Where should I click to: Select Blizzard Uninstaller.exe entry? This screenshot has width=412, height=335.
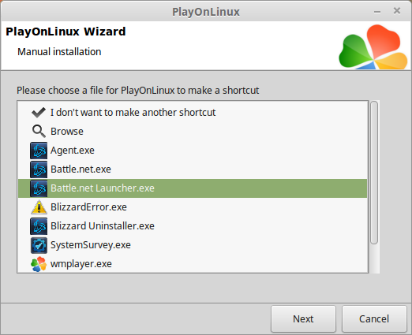(103, 226)
